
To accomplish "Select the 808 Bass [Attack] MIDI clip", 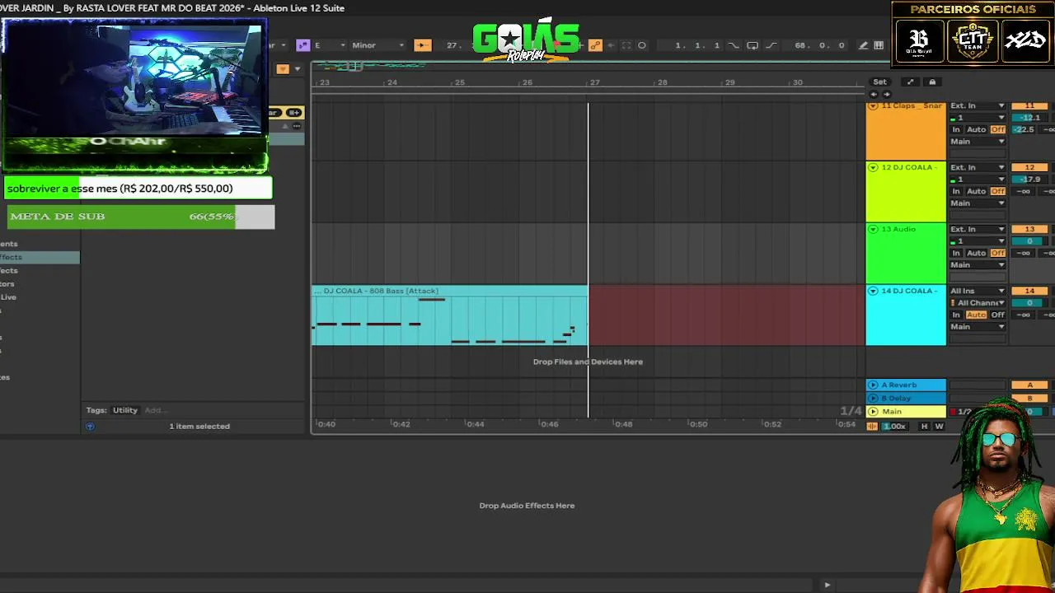I will pos(450,315).
